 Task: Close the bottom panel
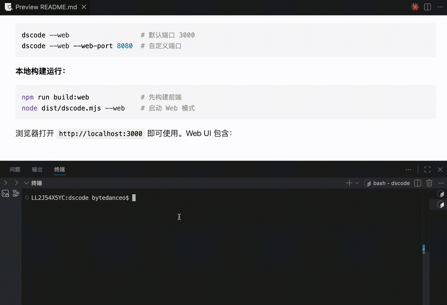(440, 169)
